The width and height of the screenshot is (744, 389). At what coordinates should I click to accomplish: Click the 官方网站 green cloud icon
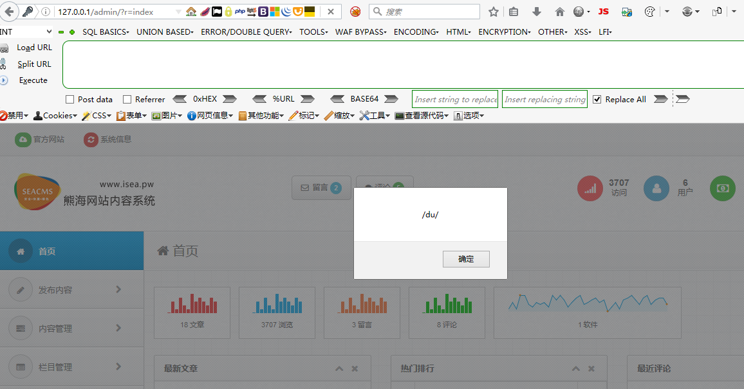[23, 140]
